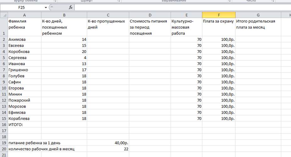
Task: Select row 1 header
Action: pos(4,27)
